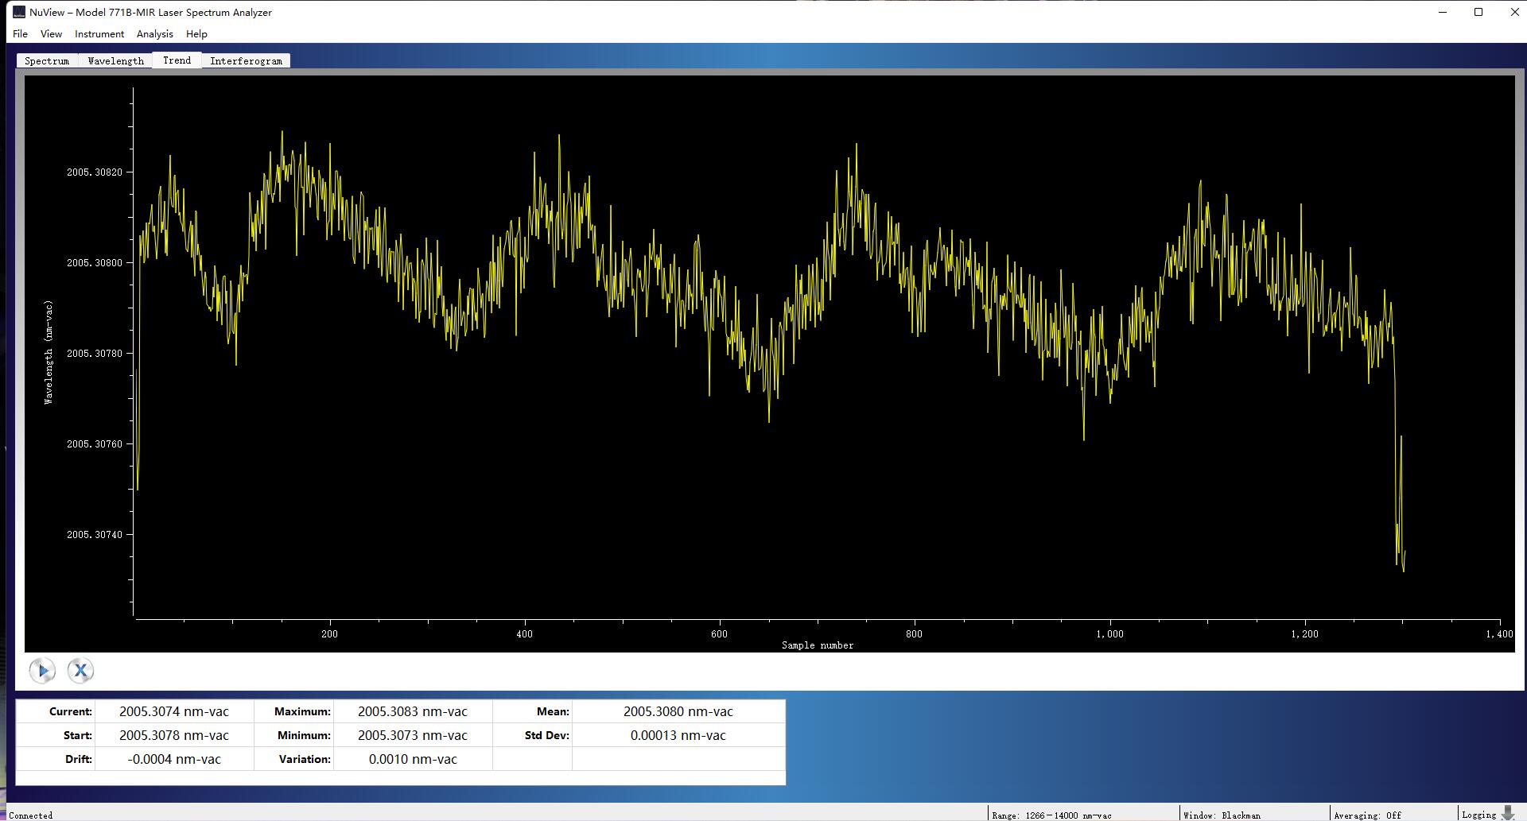The height and width of the screenshot is (821, 1527).
Task: Click the Range status bar field
Action: [1051, 815]
